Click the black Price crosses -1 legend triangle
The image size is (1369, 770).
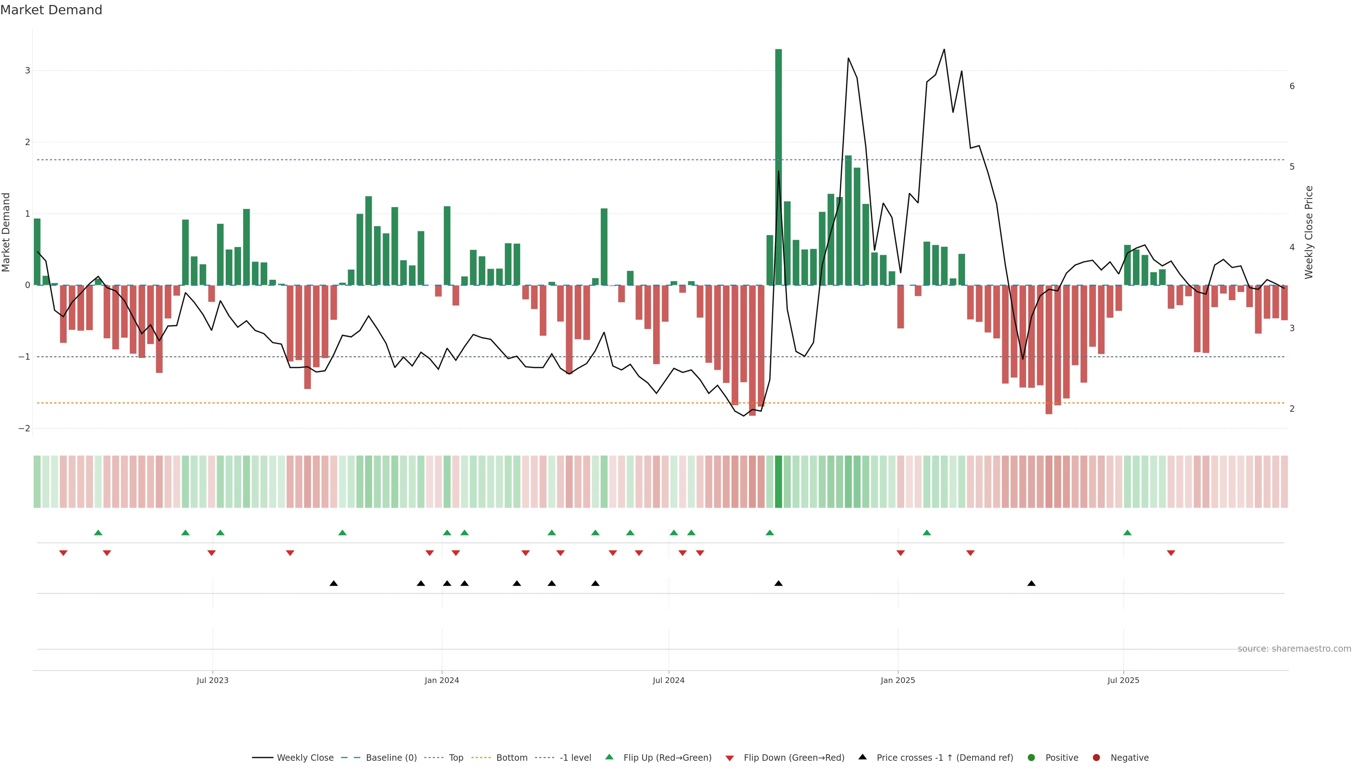pos(862,757)
